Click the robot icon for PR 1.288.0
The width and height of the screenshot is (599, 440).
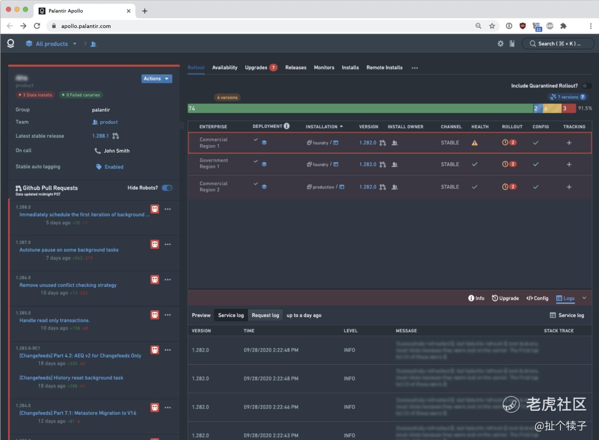click(155, 209)
